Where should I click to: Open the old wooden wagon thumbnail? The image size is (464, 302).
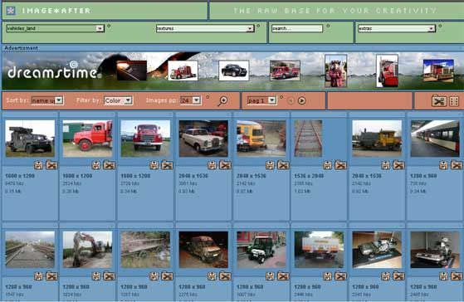(145, 250)
